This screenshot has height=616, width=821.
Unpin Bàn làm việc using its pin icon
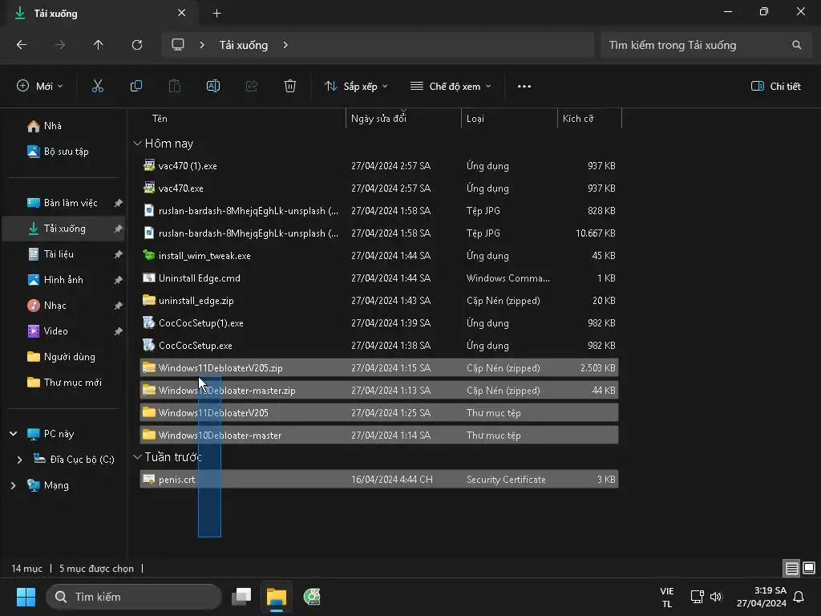pos(119,203)
